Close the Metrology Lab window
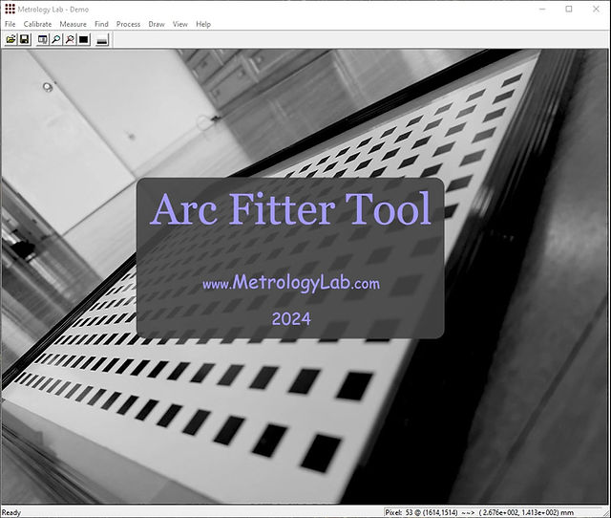This screenshot has width=611, height=518. tap(596, 9)
